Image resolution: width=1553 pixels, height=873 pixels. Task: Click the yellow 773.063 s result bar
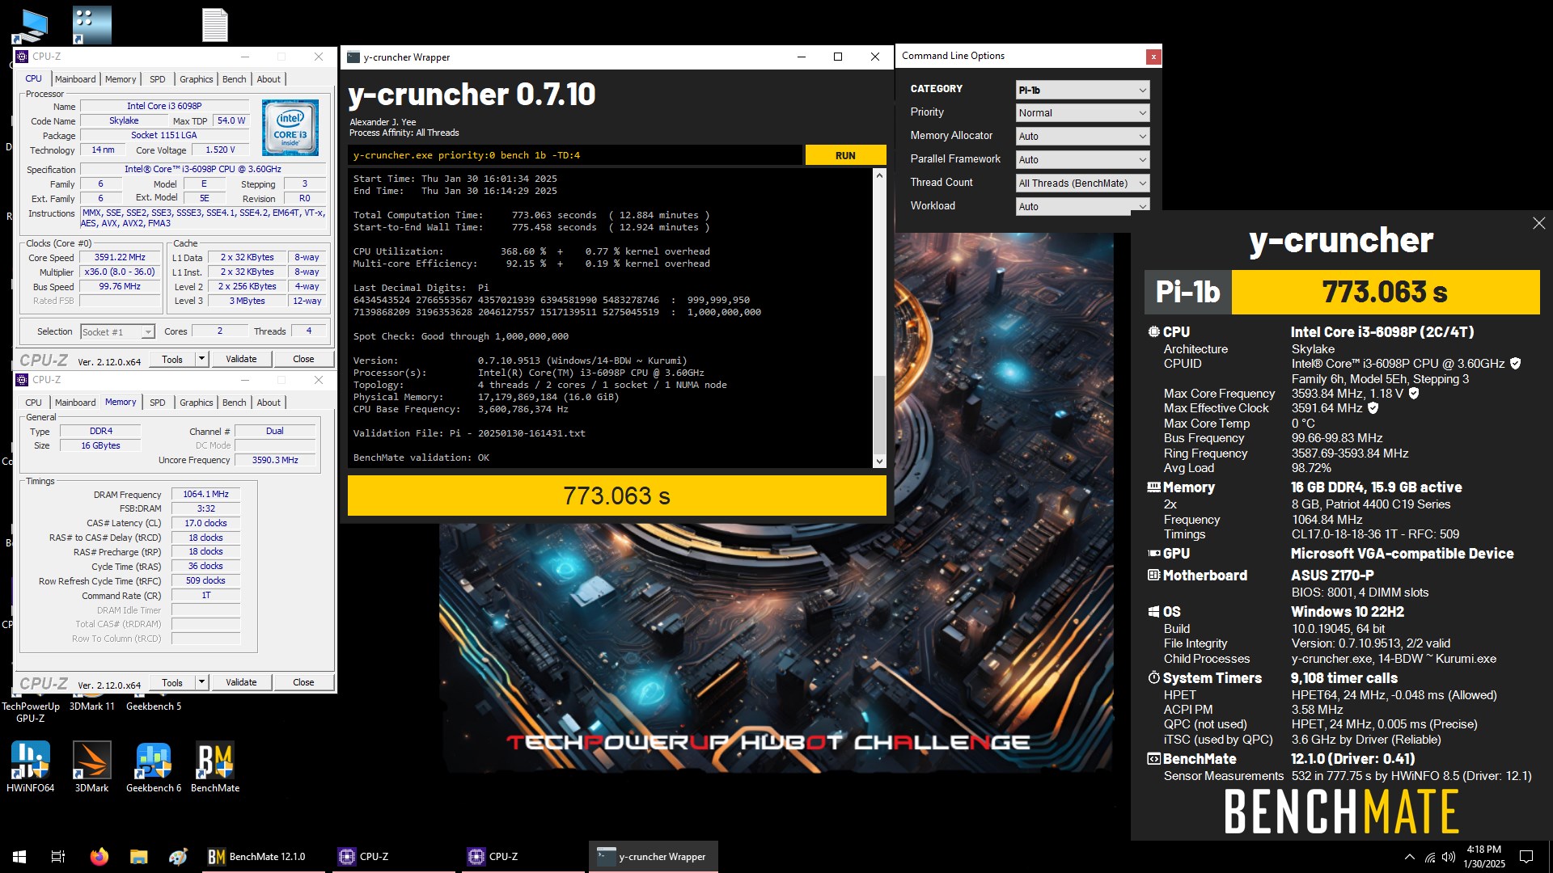(617, 496)
